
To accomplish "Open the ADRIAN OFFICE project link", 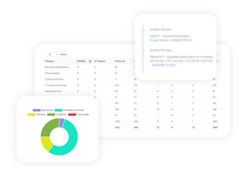I will pyautogui.click(x=181, y=40).
